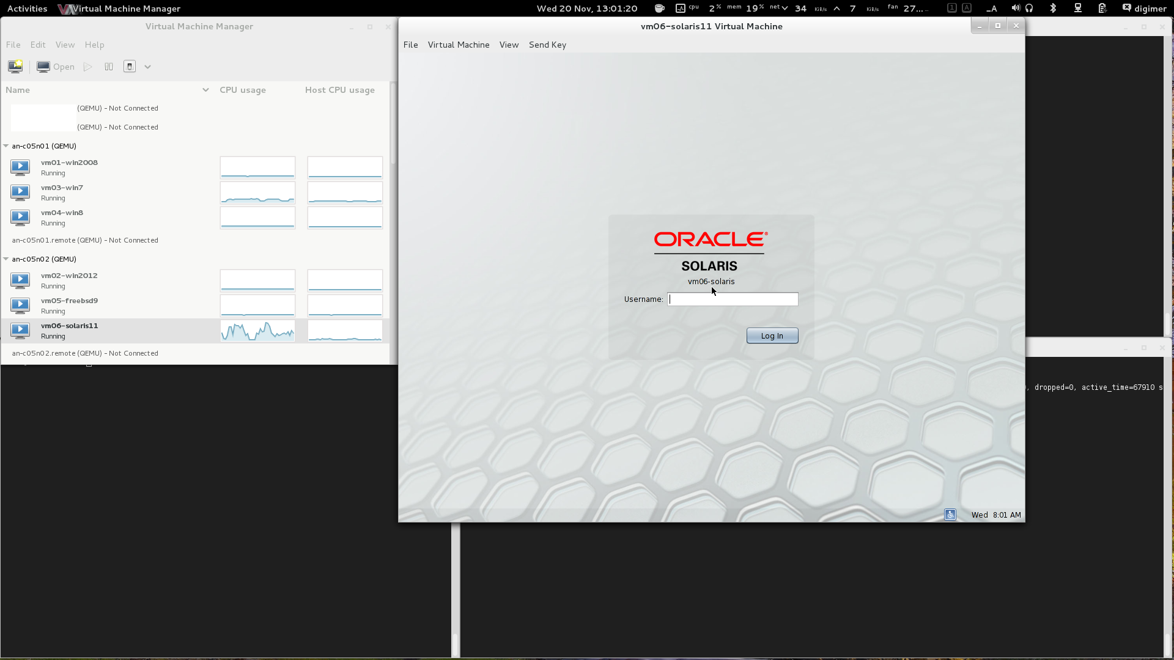Click the Shut Down power icon
Viewport: 1174px width, 660px height.
pyautogui.click(x=130, y=67)
